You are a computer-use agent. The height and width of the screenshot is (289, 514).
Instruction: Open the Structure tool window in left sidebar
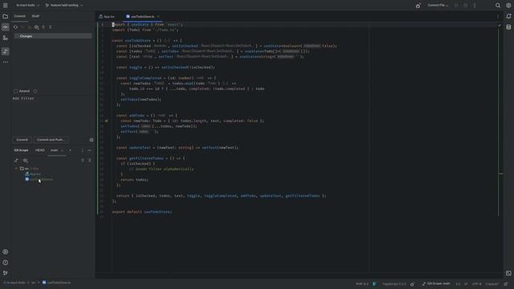[x=6, y=38]
